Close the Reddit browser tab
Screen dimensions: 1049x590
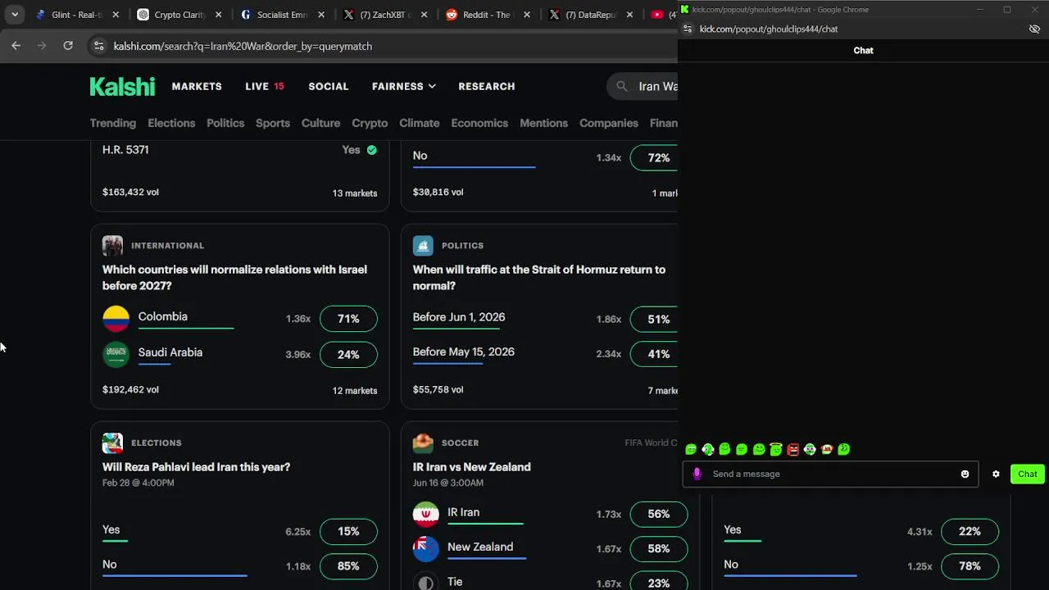click(x=527, y=15)
